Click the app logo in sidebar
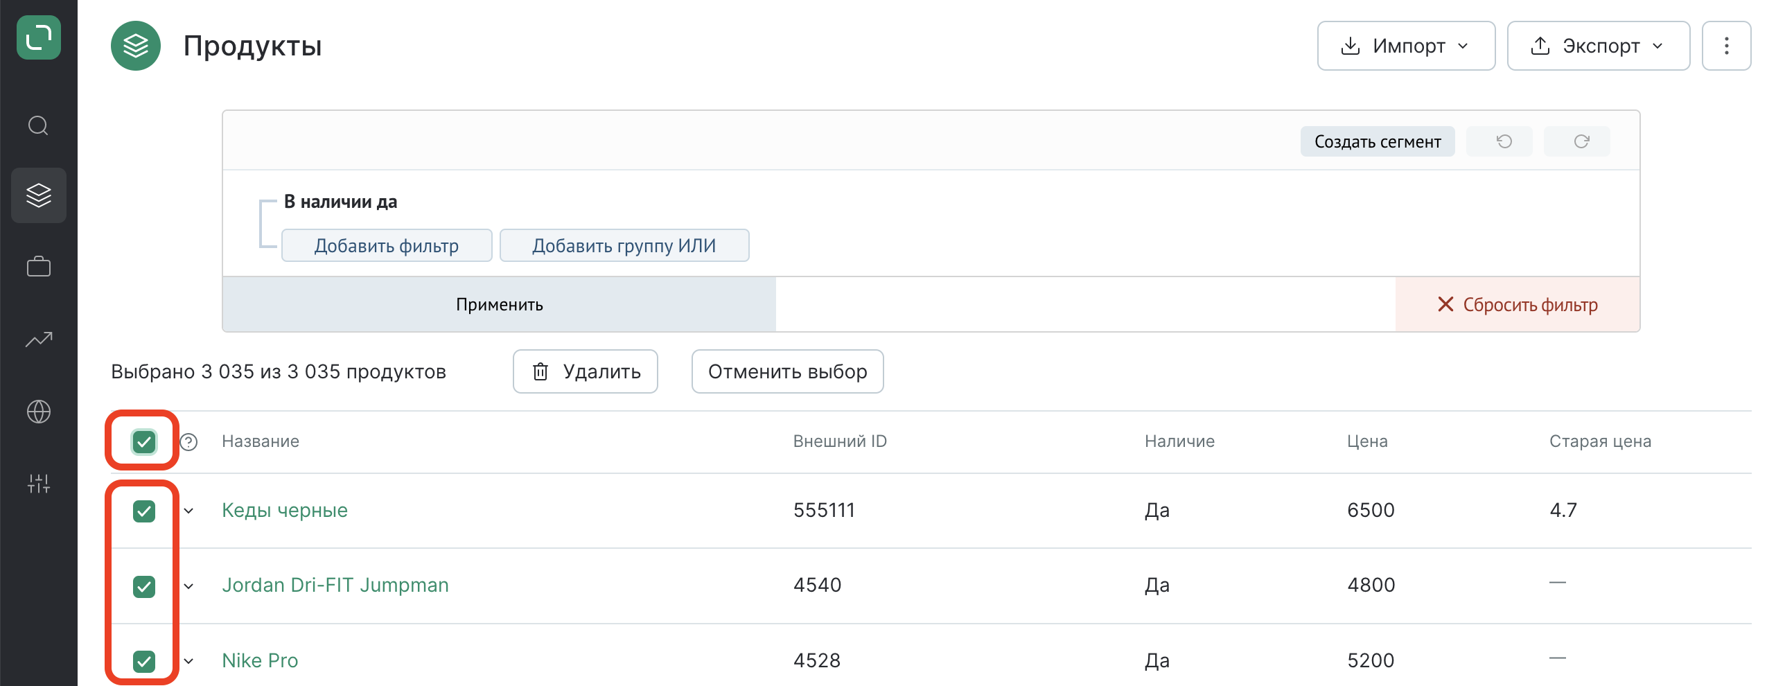The image size is (1785, 686). (x=39, y=37)
